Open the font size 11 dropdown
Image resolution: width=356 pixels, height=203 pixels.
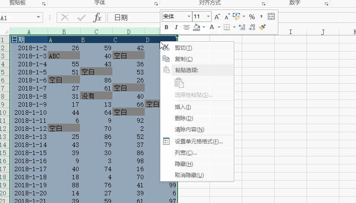[x=208, y=17]
